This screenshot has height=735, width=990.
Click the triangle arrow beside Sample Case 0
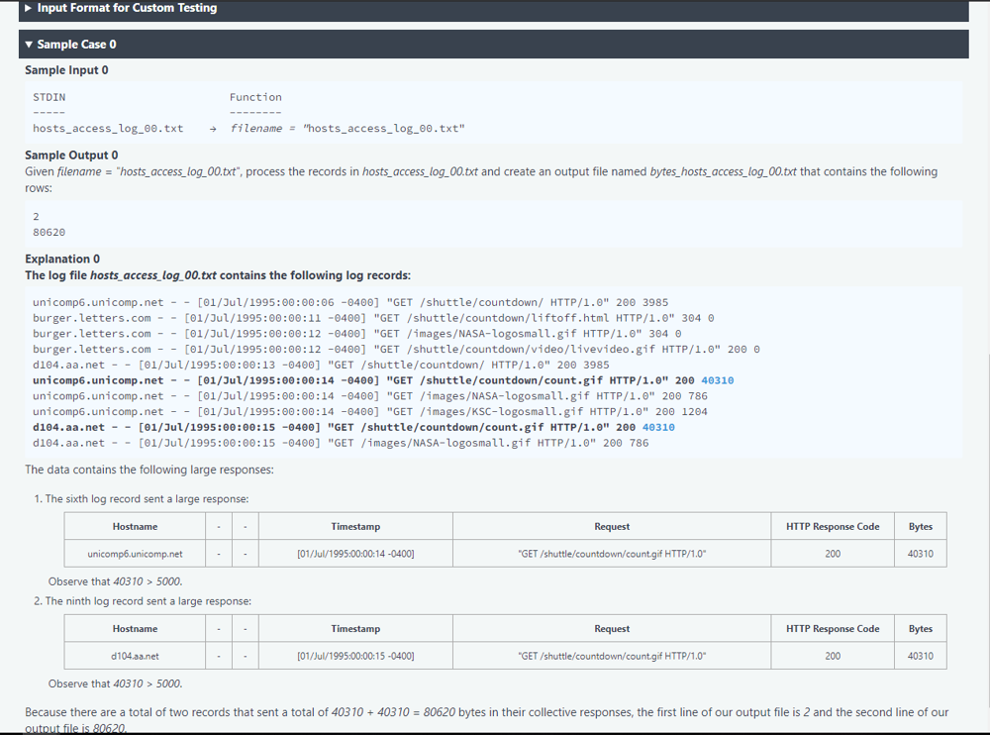pos(30,45)
